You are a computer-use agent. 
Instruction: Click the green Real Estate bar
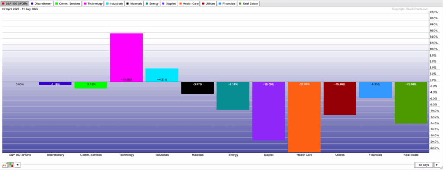click(411, 103)
